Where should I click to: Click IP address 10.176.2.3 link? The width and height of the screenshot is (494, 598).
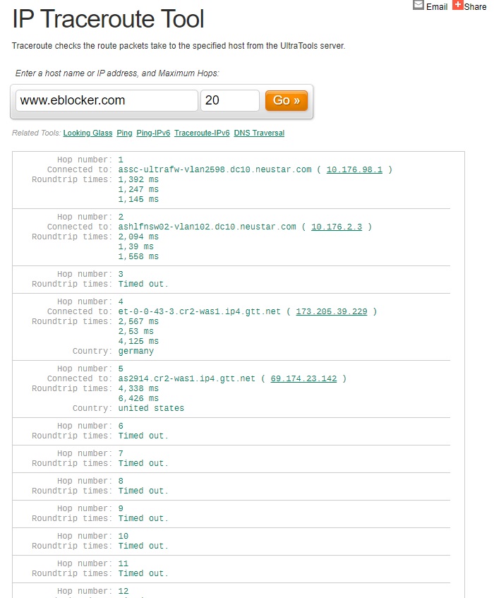(x=337, y=227)
